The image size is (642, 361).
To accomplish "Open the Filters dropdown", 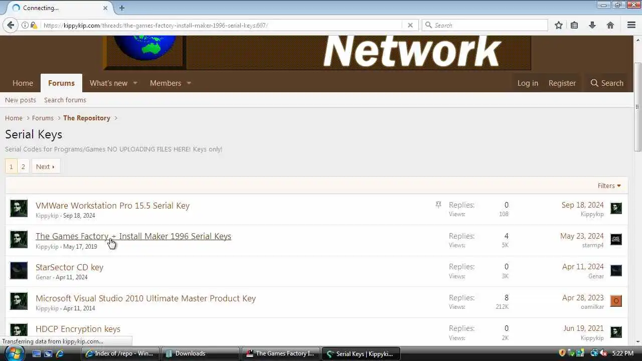I will (609, 186).
